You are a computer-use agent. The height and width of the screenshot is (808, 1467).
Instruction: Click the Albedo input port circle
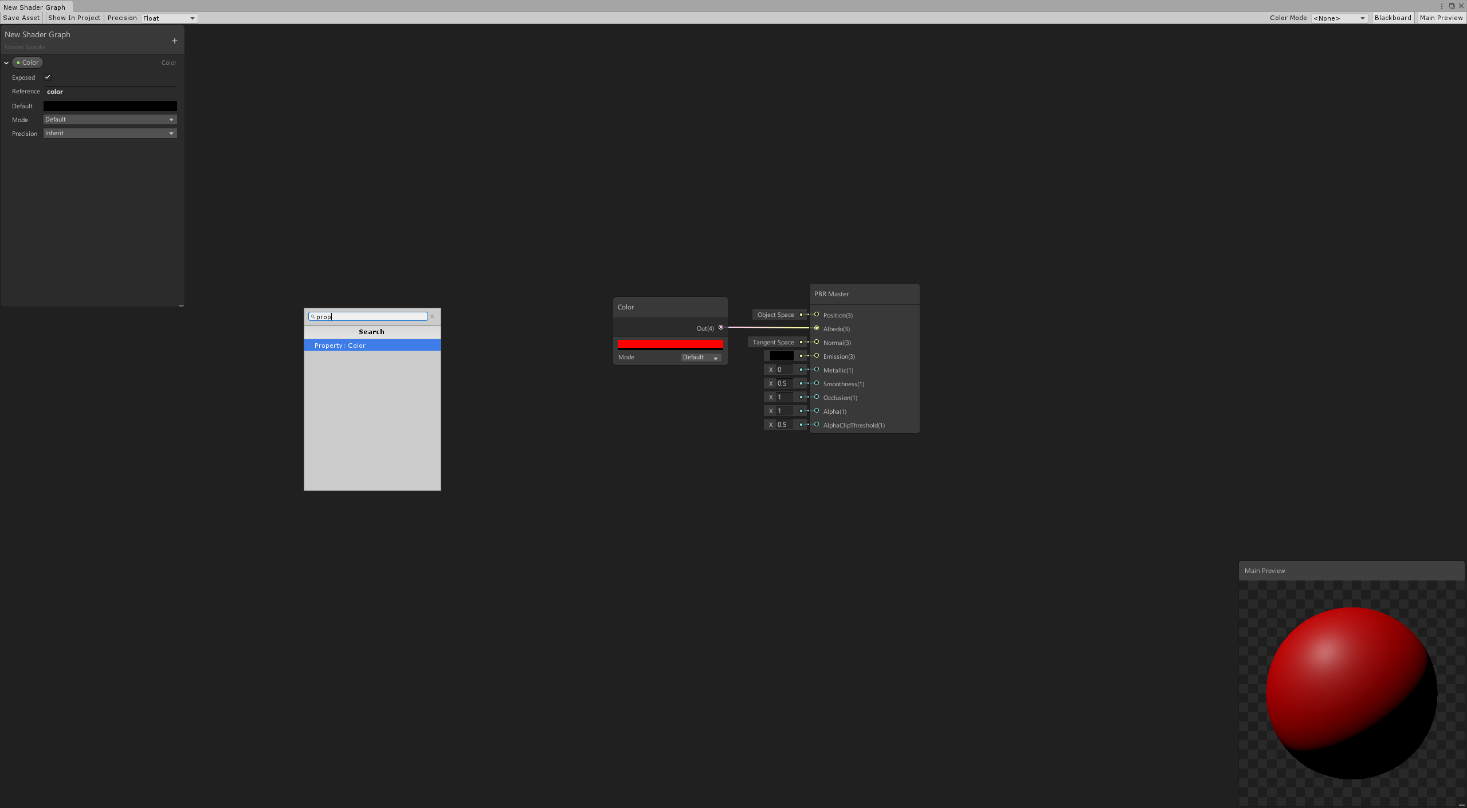pyautogui.click(x=817, y=328)
